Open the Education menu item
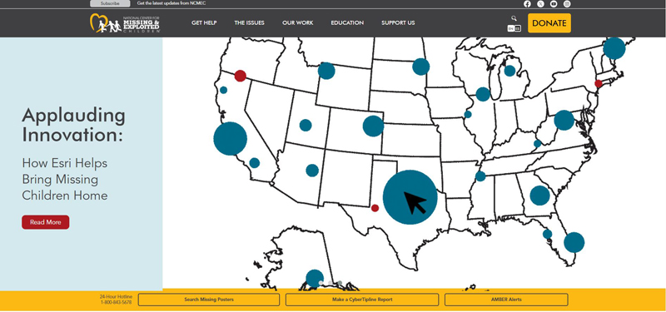Screen dimensions: 666x312 pyautogui.click(x=347, y=23)
